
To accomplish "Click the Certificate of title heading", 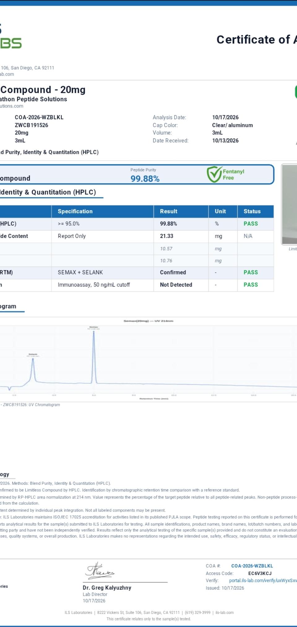I will tap(257, 40).
